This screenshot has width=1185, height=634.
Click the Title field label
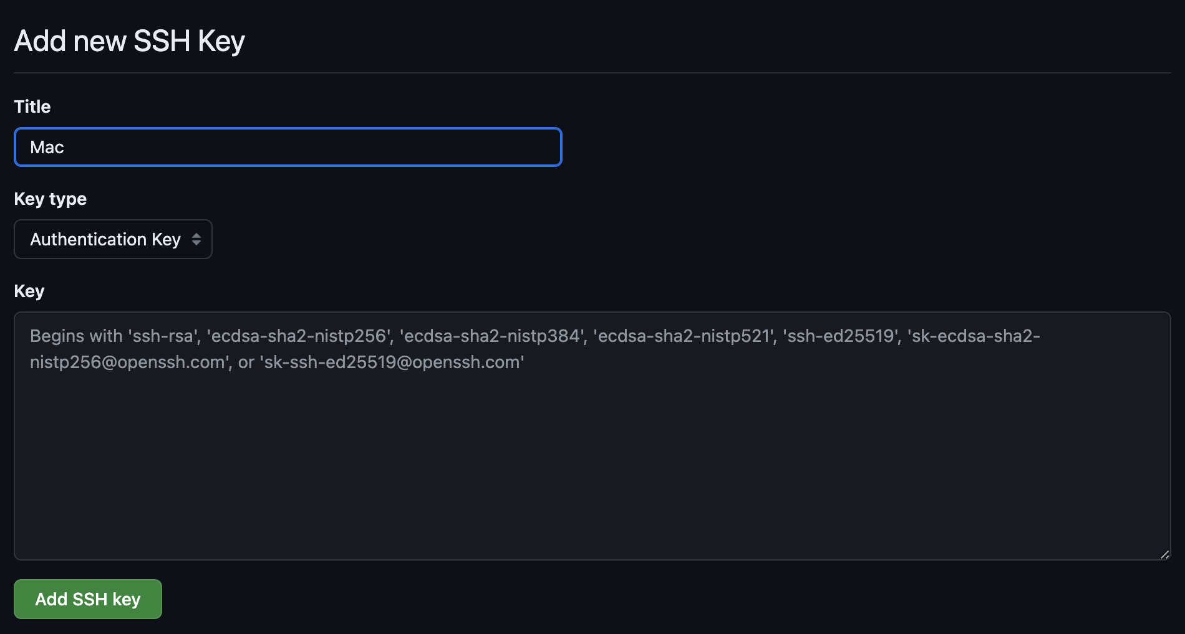(32, 106)
